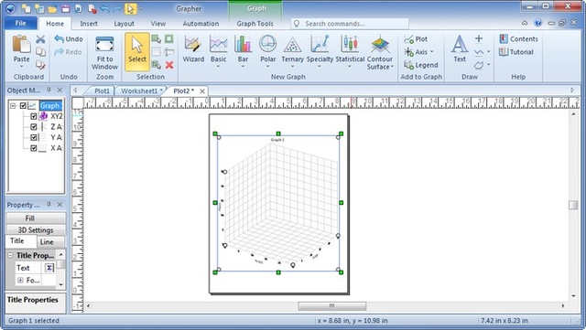Click the sigma text editor icon
The image size is (586, 330).
(49, 268)
